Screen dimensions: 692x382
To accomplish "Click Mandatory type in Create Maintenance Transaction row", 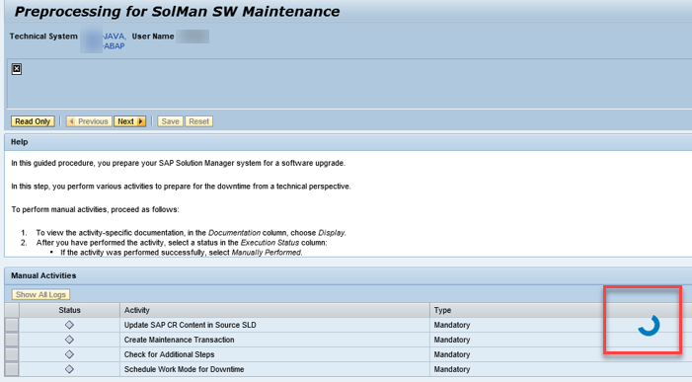I will (x=452, y=340).
